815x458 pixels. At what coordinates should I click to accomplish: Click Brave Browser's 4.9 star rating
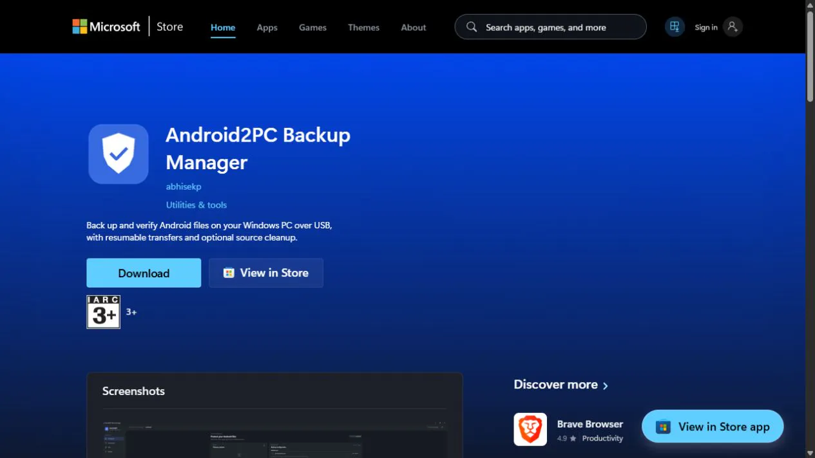pos(567,439)
